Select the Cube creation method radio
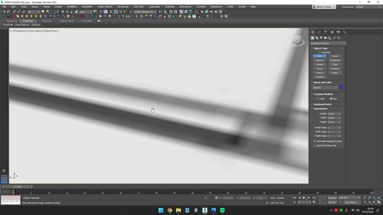Viewport: 383px width, 215px height. coord(318,99)
